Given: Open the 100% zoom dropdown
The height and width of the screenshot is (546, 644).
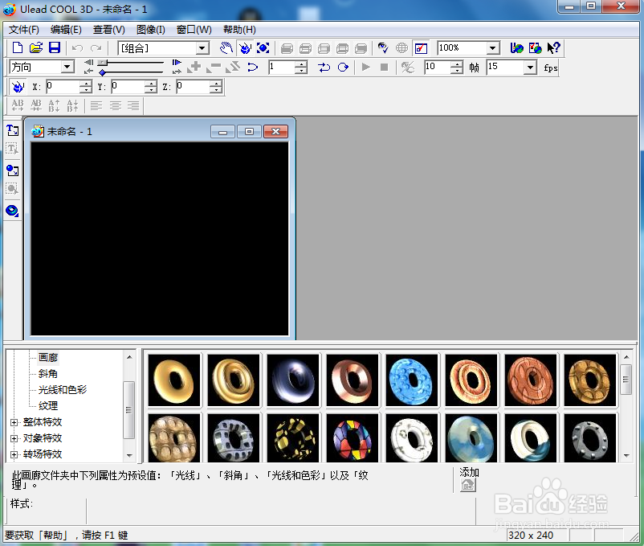Looking at the screenshot, I should [493, 48].
